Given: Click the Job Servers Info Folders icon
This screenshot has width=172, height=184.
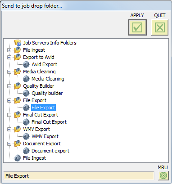Looking at the screenshot, I should point(18,43).
